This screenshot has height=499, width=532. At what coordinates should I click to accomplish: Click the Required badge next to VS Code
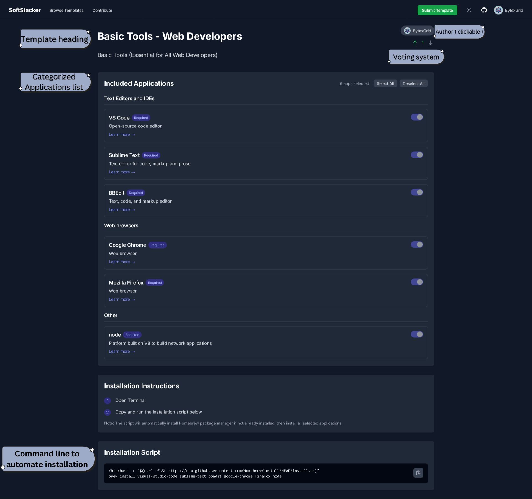pyautogui.click(x=141, y=118)
